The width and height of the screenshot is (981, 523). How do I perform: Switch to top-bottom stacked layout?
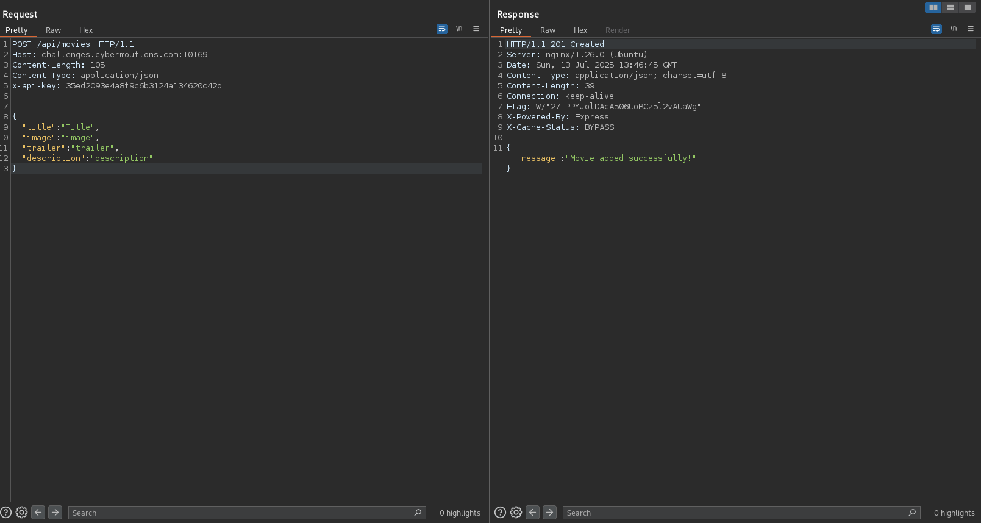click(x=950, y=7)
